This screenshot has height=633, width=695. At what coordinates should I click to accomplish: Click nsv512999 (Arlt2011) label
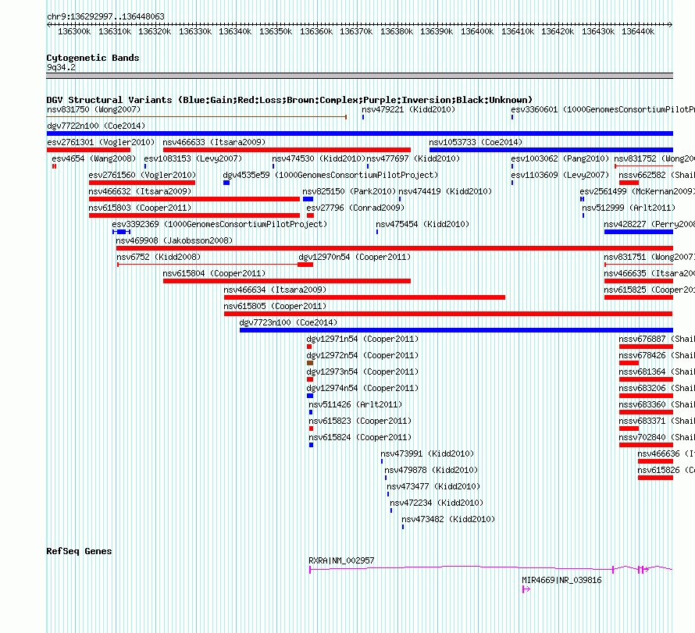click(x=629, y=208)
